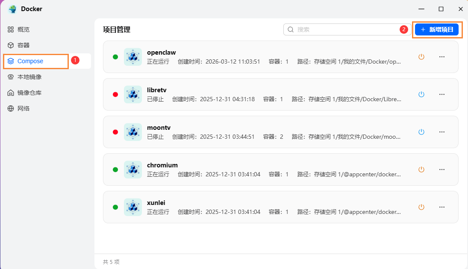The height and width of the screenshot is (269, 468).
Task: Focus the 搜索 search field
Action: tap(347, 29)
